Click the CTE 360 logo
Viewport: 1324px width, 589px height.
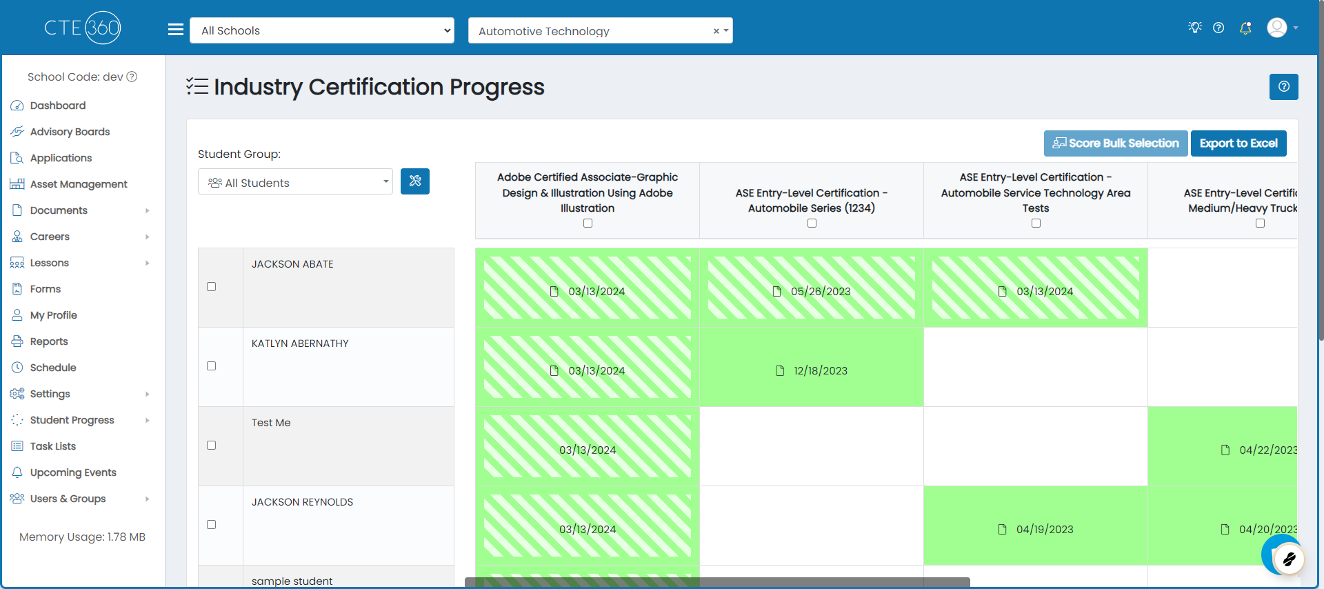pos(83,28)
